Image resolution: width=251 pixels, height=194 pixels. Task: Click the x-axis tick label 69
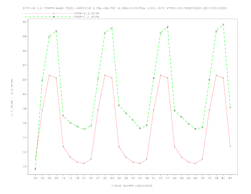coord(196,178)
